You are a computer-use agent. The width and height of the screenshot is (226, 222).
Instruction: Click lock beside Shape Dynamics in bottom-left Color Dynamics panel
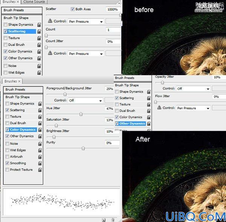(40, 103)
